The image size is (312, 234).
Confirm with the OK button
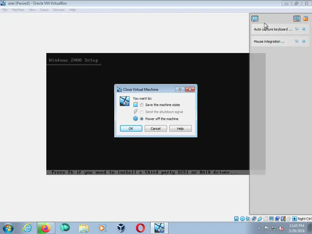pyautogui.click(x=131, y=129)
